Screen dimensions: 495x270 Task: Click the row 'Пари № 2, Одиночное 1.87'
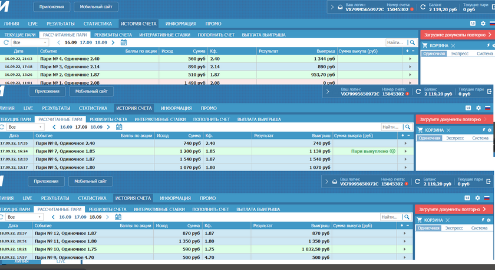pyautogui.click(x=209, y=75)
